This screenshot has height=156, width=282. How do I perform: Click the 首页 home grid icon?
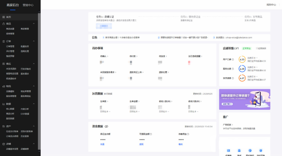[x=4, y=17]
